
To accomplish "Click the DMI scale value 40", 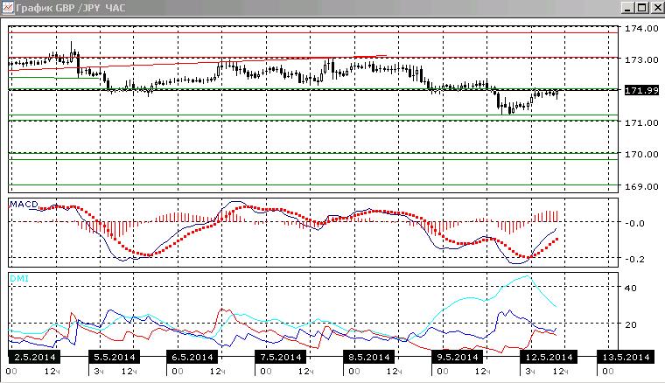I will (631, 288).
